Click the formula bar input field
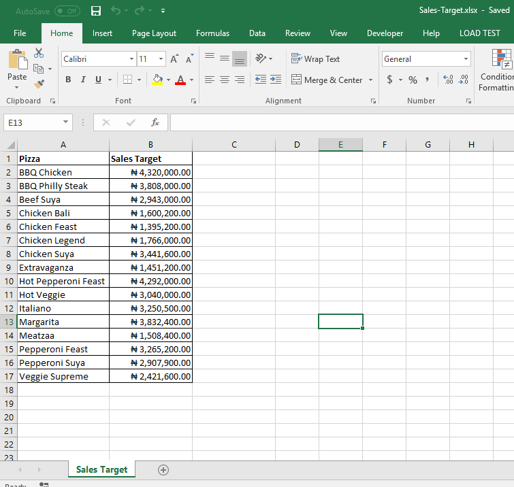Image resolution: width=514 pixels, height=487 pixels. 342,122
